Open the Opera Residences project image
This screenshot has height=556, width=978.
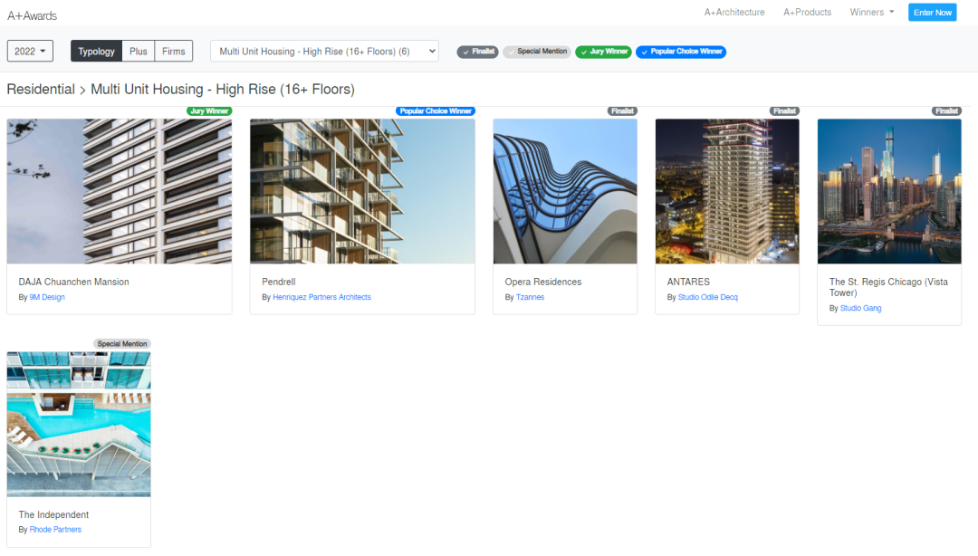pyautogui.click(x=565, y=191)
